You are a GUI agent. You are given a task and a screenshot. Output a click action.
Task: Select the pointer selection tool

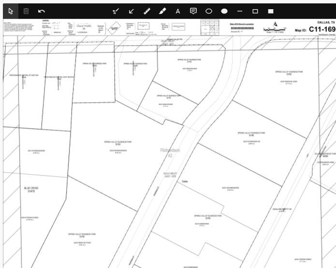pyautogui.click(x=11, y=11)
